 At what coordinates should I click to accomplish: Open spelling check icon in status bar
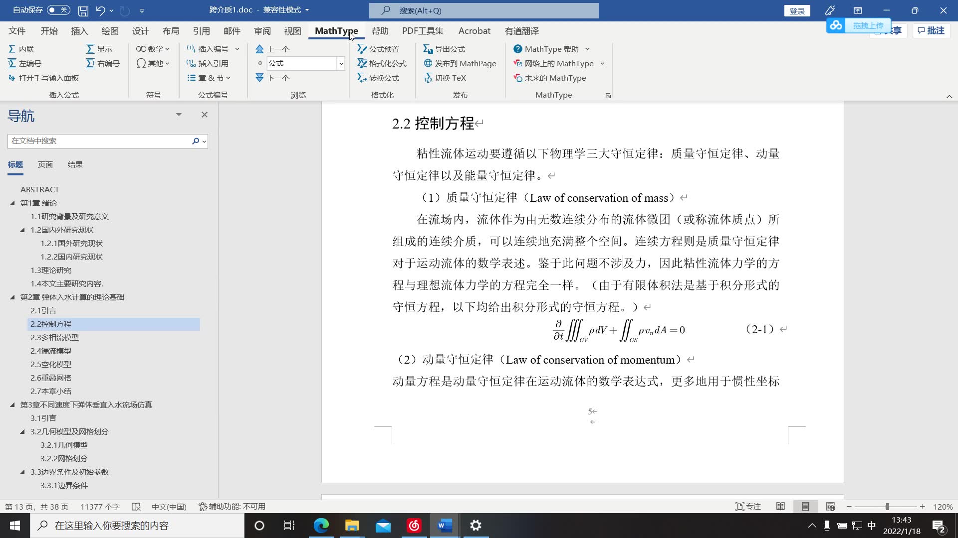(x=136, y=507)
